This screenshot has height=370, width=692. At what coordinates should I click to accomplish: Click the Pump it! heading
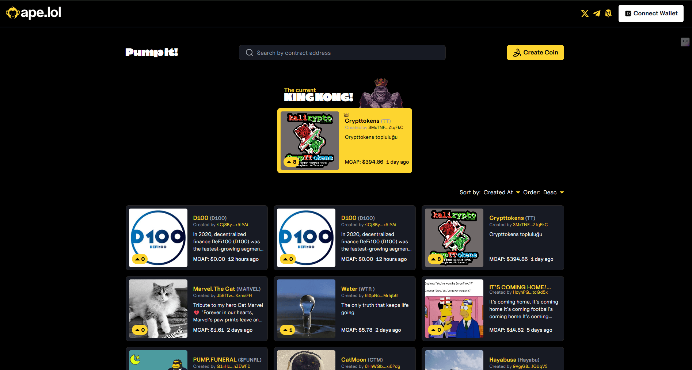[152, 52]
